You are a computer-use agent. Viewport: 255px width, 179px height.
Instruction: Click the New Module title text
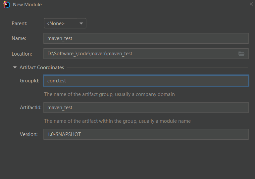[x=27, y=5]
